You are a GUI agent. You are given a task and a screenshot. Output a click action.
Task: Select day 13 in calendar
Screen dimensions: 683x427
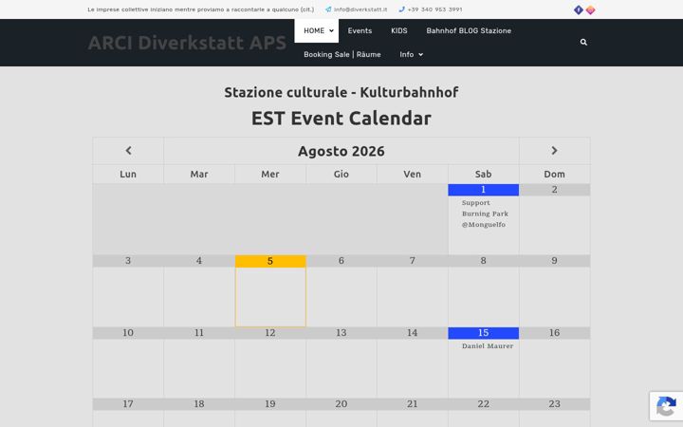tap(341, 333)
